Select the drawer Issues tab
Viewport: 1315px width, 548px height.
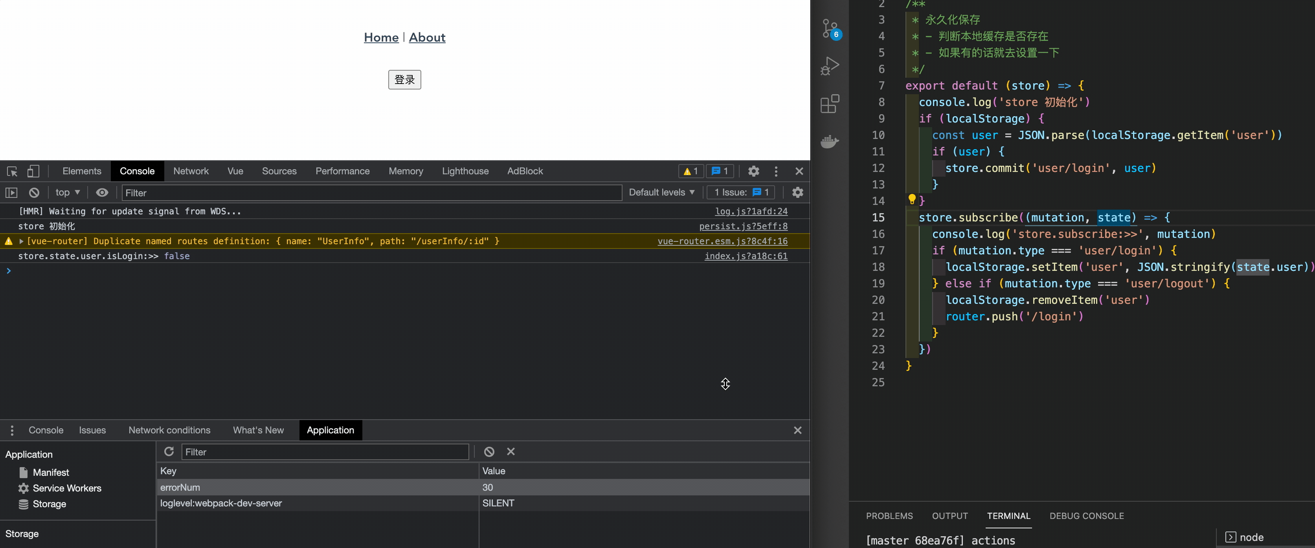coord(92,430)
